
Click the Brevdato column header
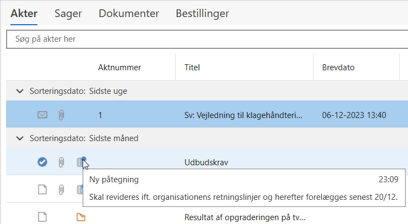(x=338, y=68)
